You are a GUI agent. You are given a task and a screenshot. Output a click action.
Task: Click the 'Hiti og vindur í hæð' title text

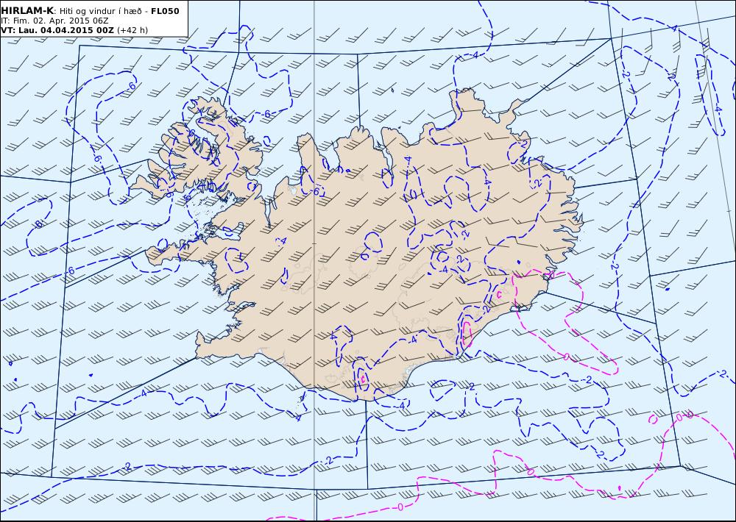[100, 11]
